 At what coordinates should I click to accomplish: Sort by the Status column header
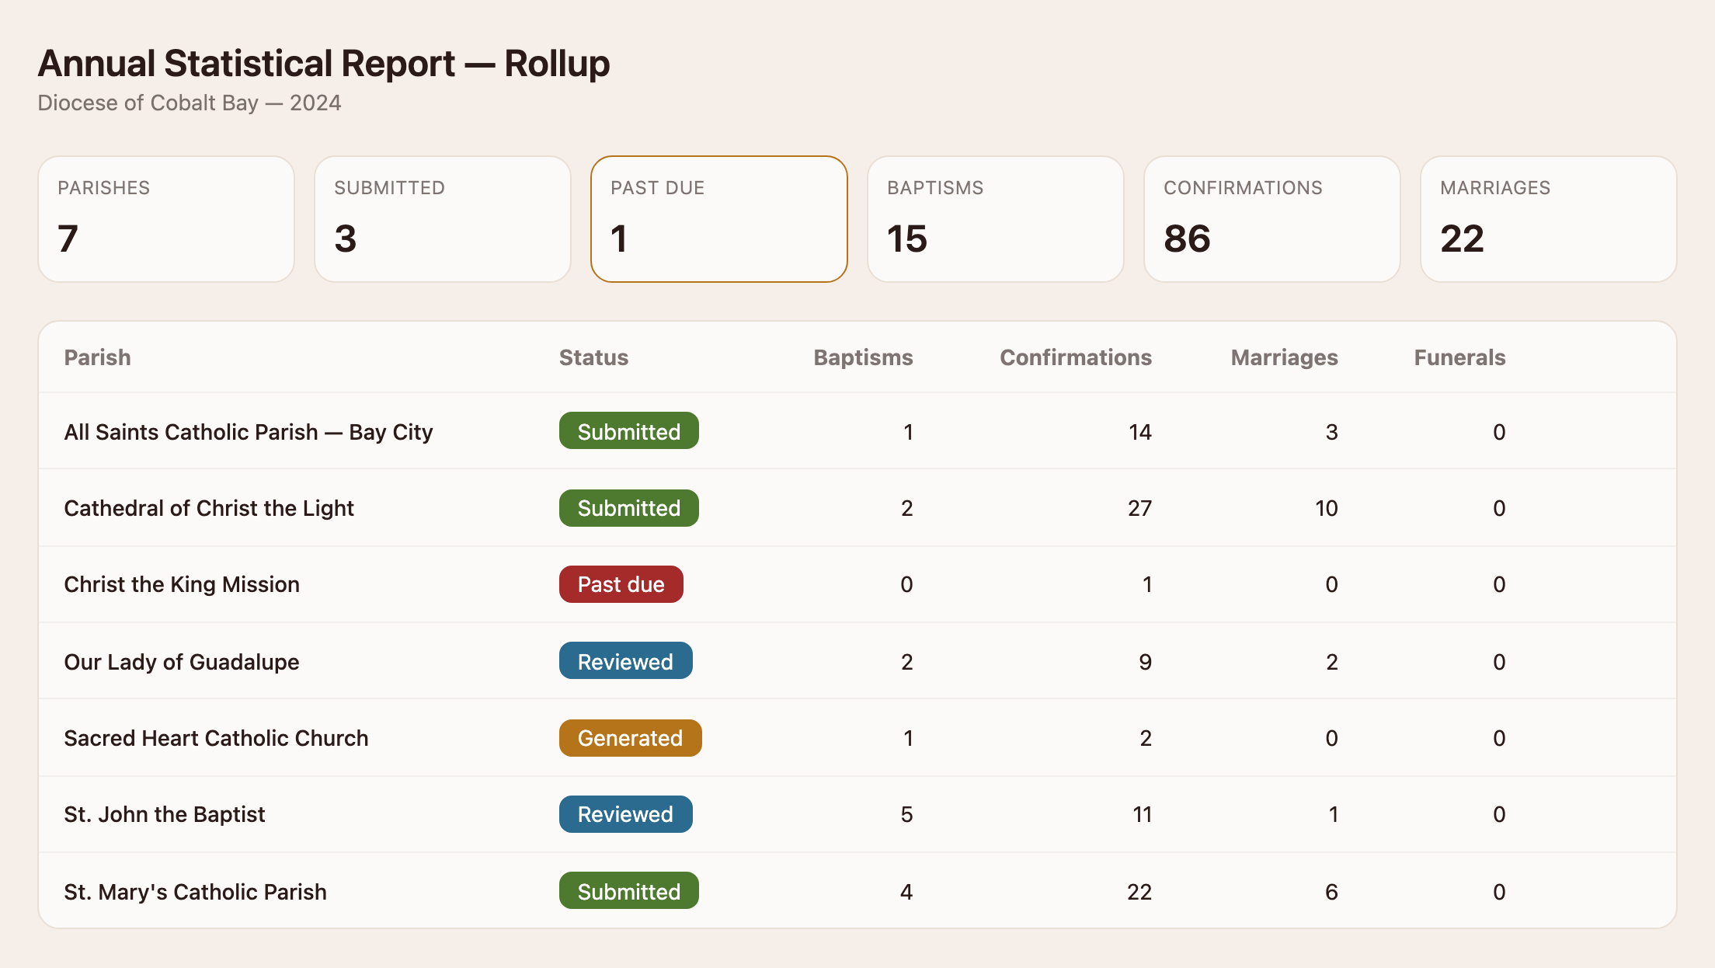click(593, 357)
